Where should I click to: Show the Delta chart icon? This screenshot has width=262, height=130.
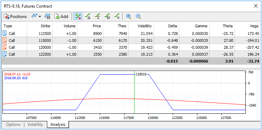88,16
